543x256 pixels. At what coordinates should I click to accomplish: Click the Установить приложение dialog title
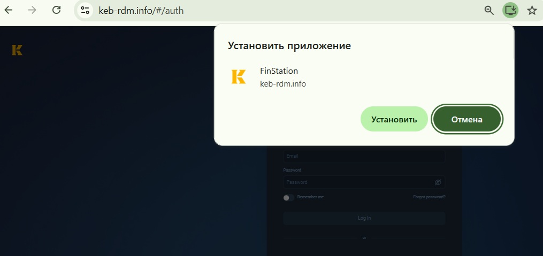(289, 45)
